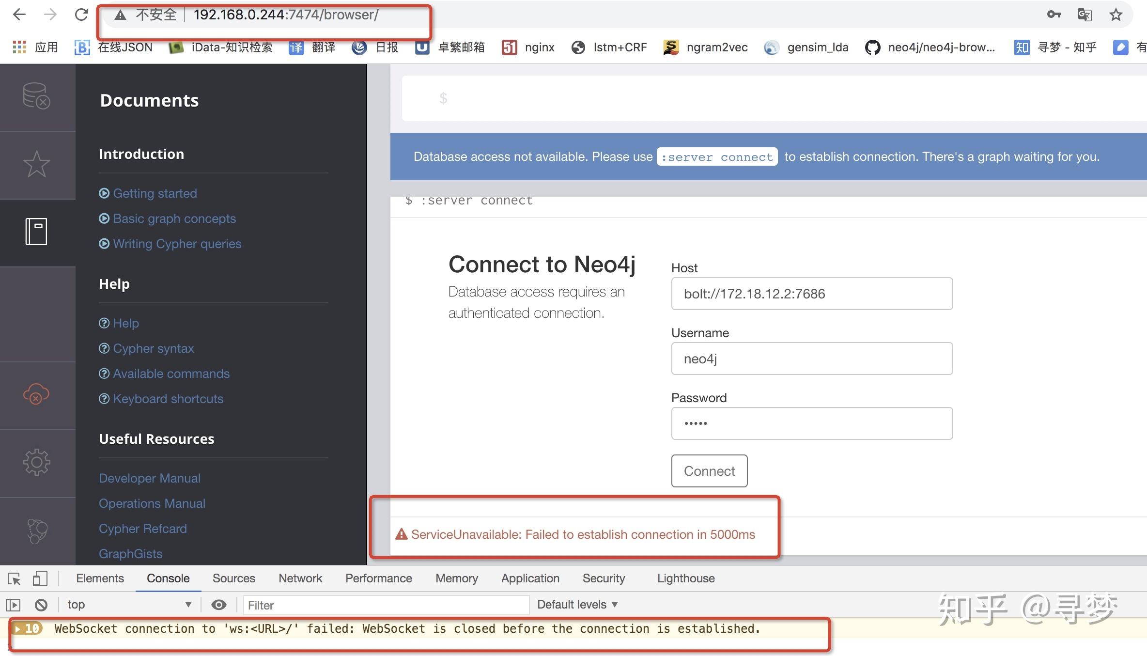The image size is (1147, 656).
Task: Switch to the Application tab in DevTools
Action: [529, 578]
